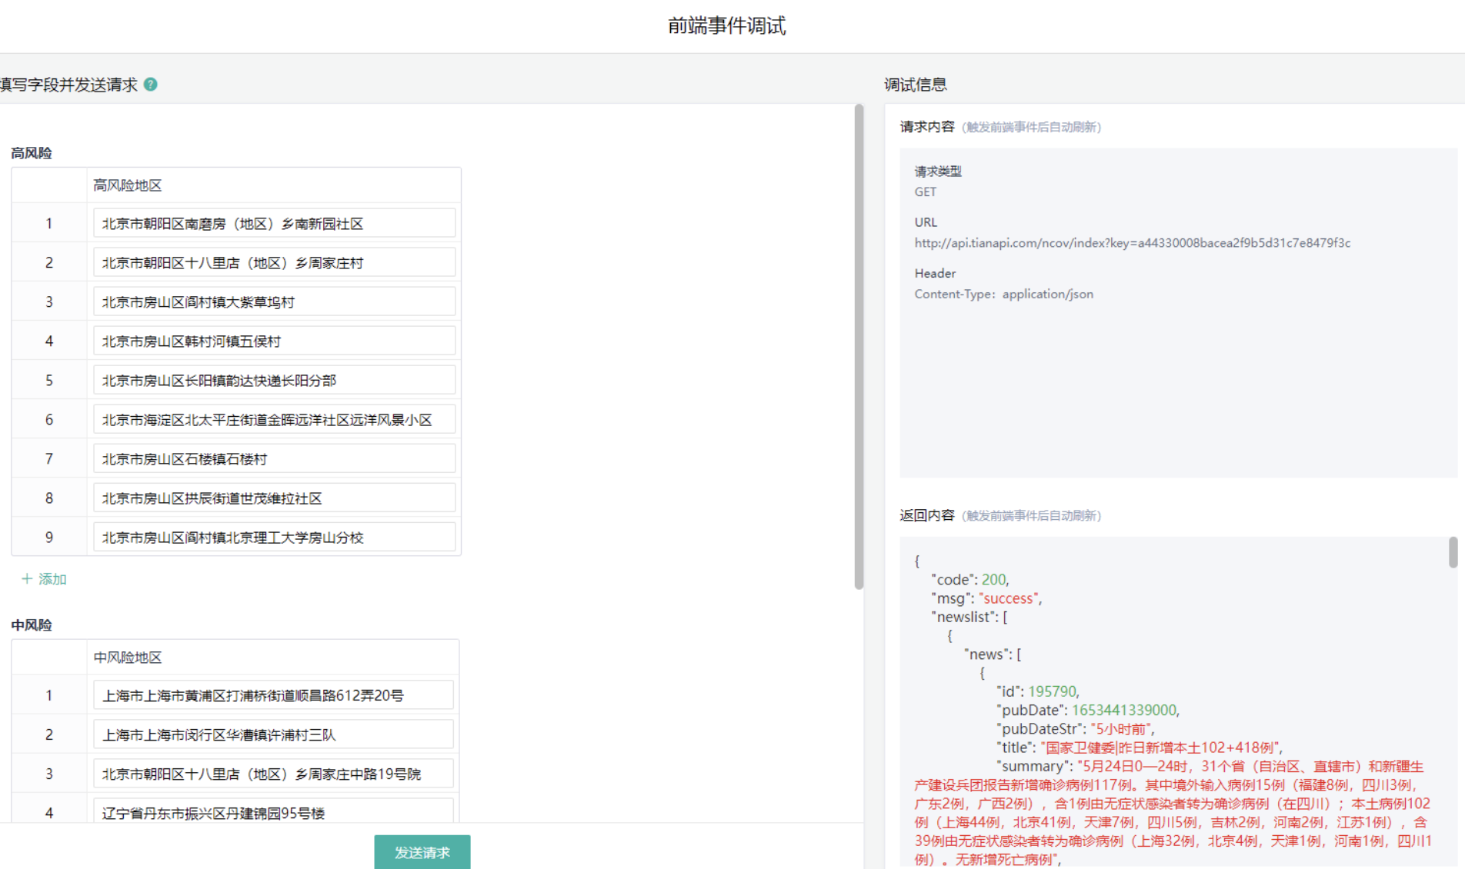Click the help question mark icon
Viewport: 1465px width, 869px height.
coord(151,85)
